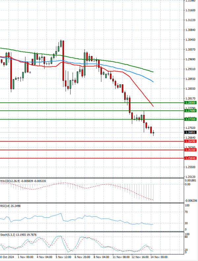Screen dimensions: 198x261
Task: Click the 1.31600 price scale value
Action: coord(190,10)
